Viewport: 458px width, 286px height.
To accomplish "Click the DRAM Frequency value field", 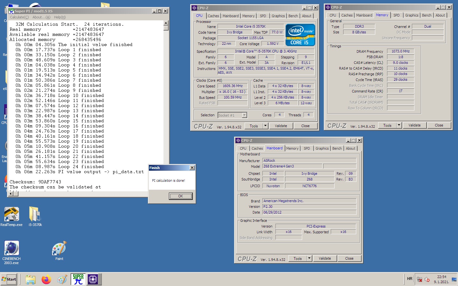I will 400,51.
